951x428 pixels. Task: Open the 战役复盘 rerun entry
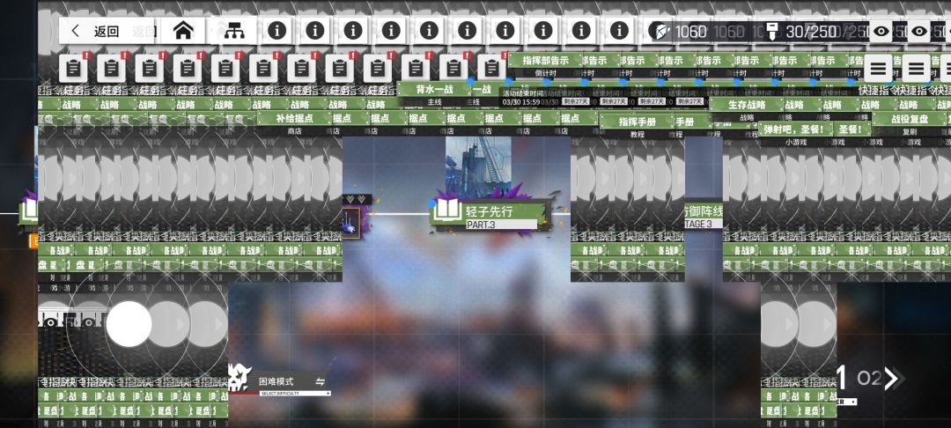[x=909, y=119]
